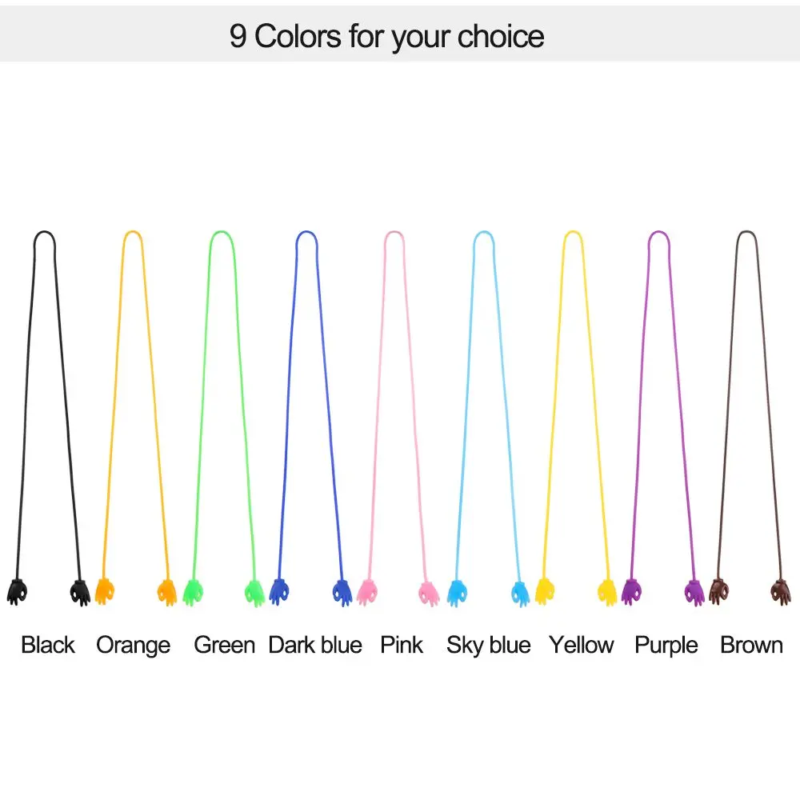800x800 pixels.
Task: Click the right hand charm on dark blue strap
Action: click(x=342, y=591)
